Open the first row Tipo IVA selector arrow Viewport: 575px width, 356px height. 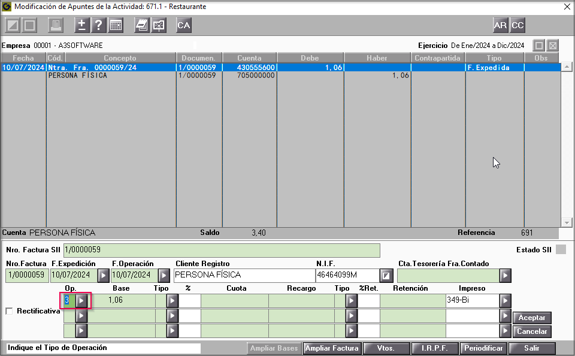click(172, 301)
